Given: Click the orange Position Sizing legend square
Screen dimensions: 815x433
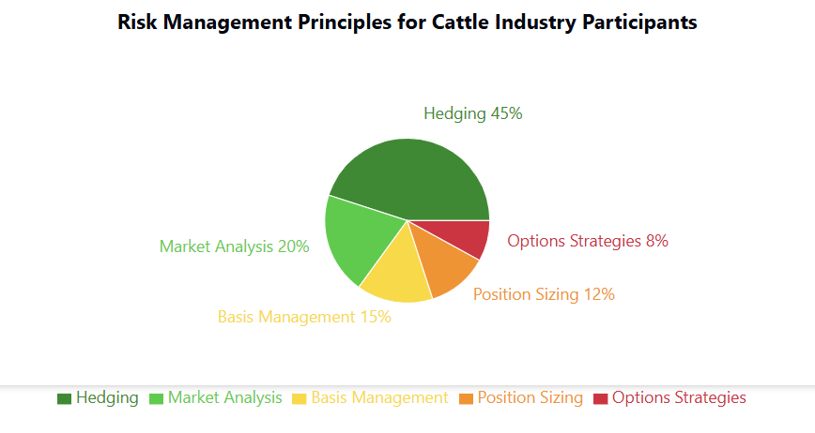Looking at the screenshot, I should point(466,398).
